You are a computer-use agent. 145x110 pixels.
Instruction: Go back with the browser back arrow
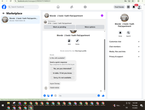point(3,1)
